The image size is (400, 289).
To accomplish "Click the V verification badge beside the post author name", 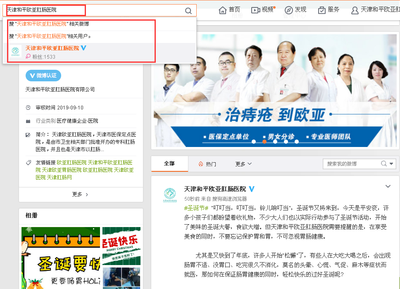I will point(252,189).
